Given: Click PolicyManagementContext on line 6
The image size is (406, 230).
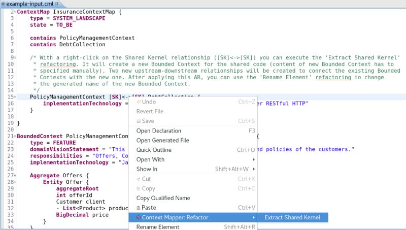Looking at the screenshot, I should pyautogui.click(x=97, y=38).
